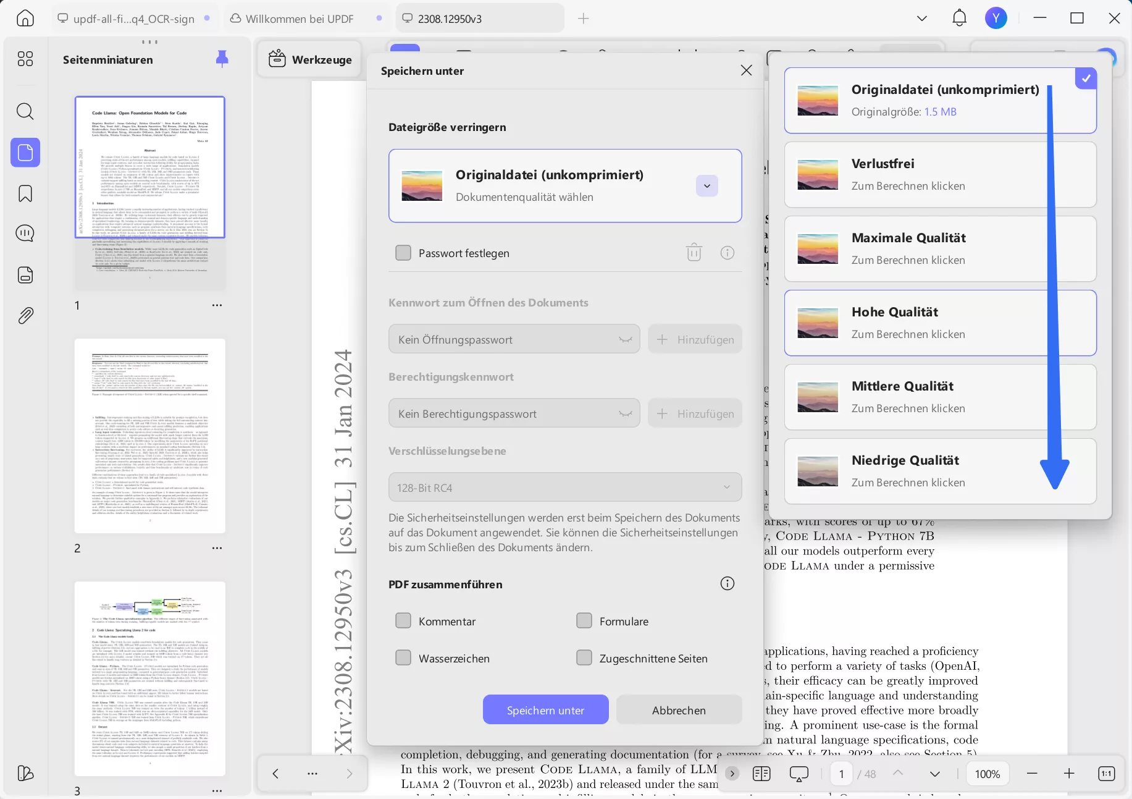The image size is (1132, 799).
Task: Select page 3 thumbnail
Action: point(150,679)
